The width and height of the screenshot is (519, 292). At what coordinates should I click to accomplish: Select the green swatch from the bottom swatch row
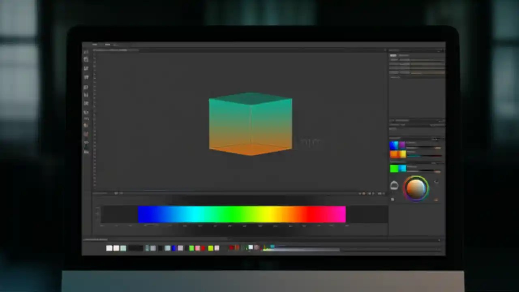pyautogui.click(x=192, y=248)
